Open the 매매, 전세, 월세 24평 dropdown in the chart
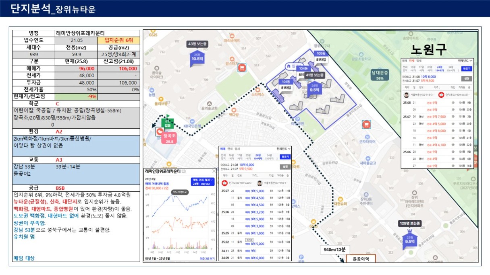490x275 pixels. pos(203,182)
